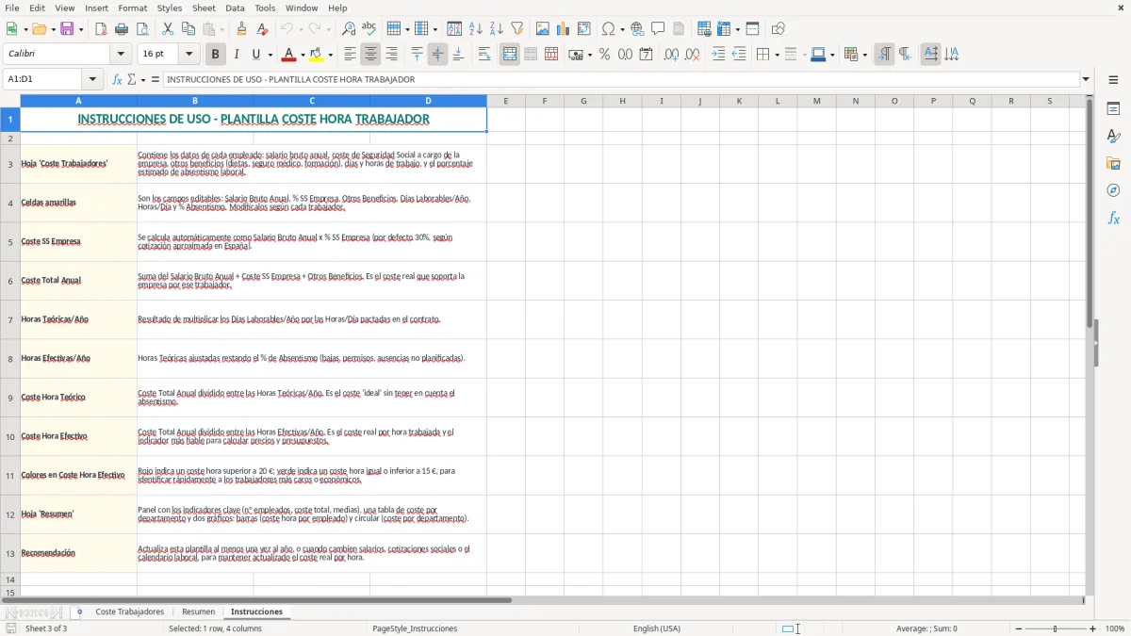Click the Print icon
The height and width of the screenshot is (636, 1131).
point(122,29)
